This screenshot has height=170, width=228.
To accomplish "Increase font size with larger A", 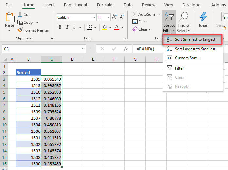I will pyautogui.click(x=114, y=17).
